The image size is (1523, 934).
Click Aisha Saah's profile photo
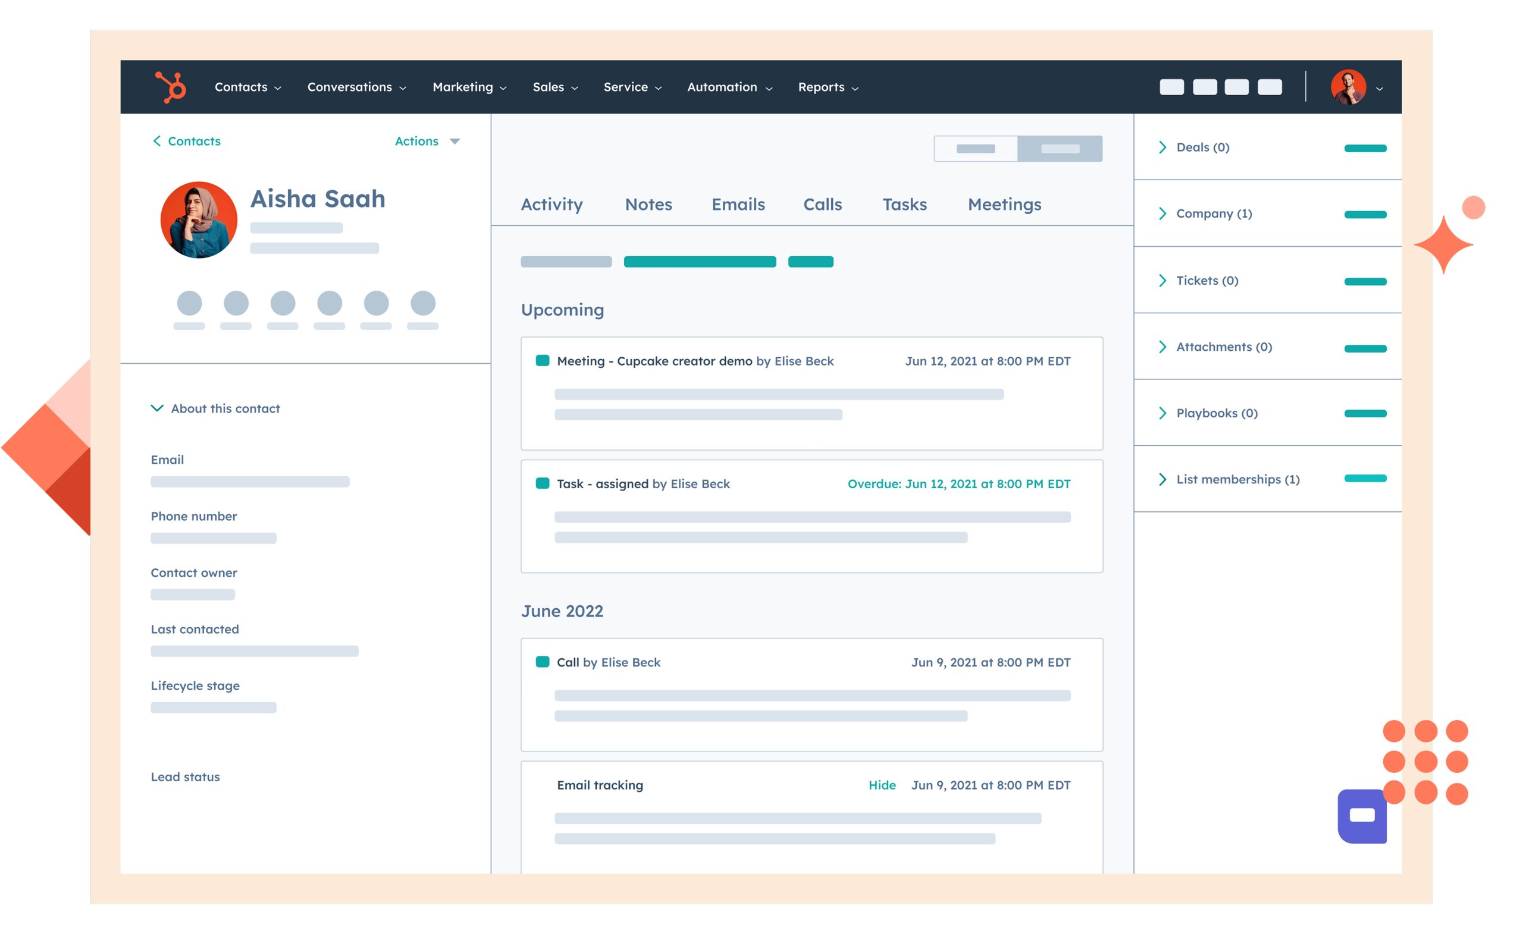pos(199,220)
